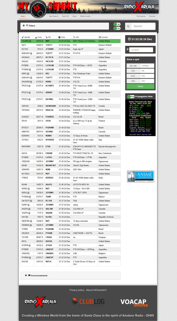Go to the Daily DX menu item
The image size is (177, 321).
click(x=65, y=16)
